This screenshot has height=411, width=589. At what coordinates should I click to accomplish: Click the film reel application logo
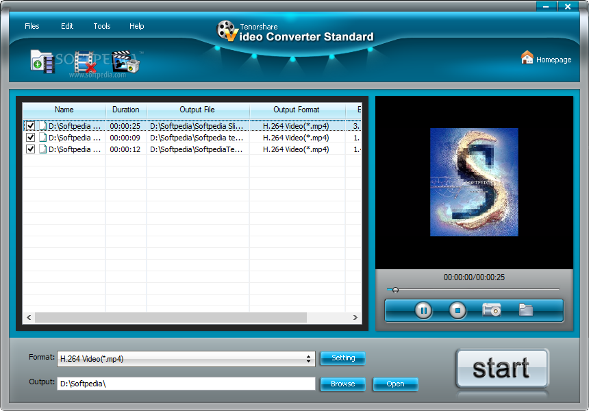227,31
